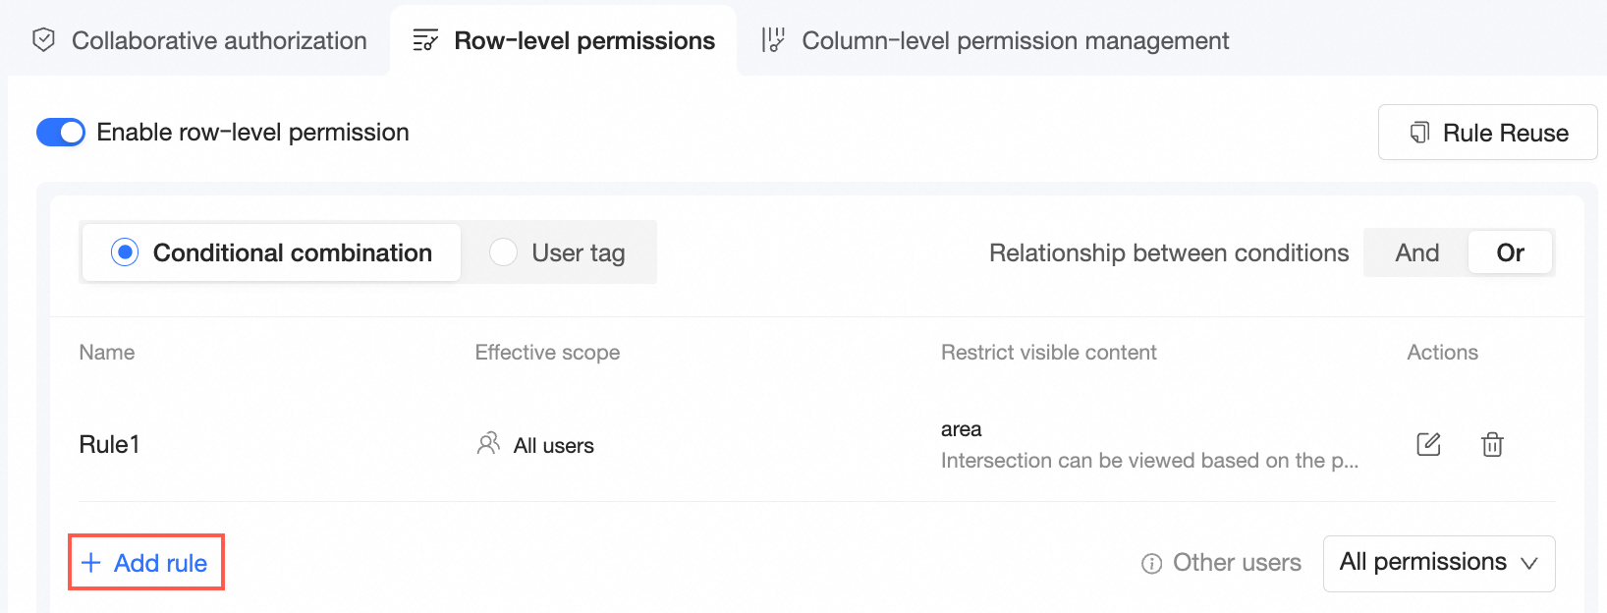This screenshot has height=613, width=1607.
Task: Choose the Or relationship option
Action: pyautogui.click(x=1510, y=252)
